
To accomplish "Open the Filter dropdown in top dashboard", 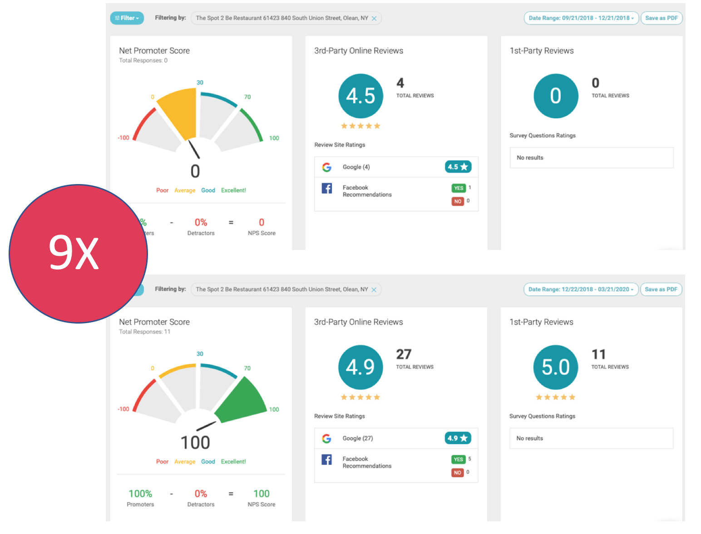I will coord(127,18).
